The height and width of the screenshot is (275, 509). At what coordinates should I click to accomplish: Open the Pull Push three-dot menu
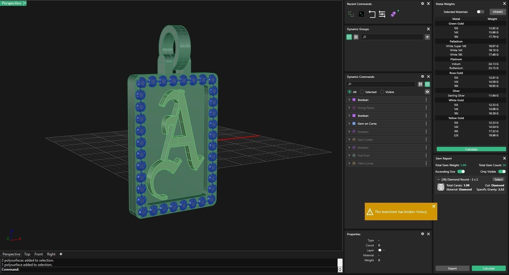pyautogui.click(x=426, y=155)
